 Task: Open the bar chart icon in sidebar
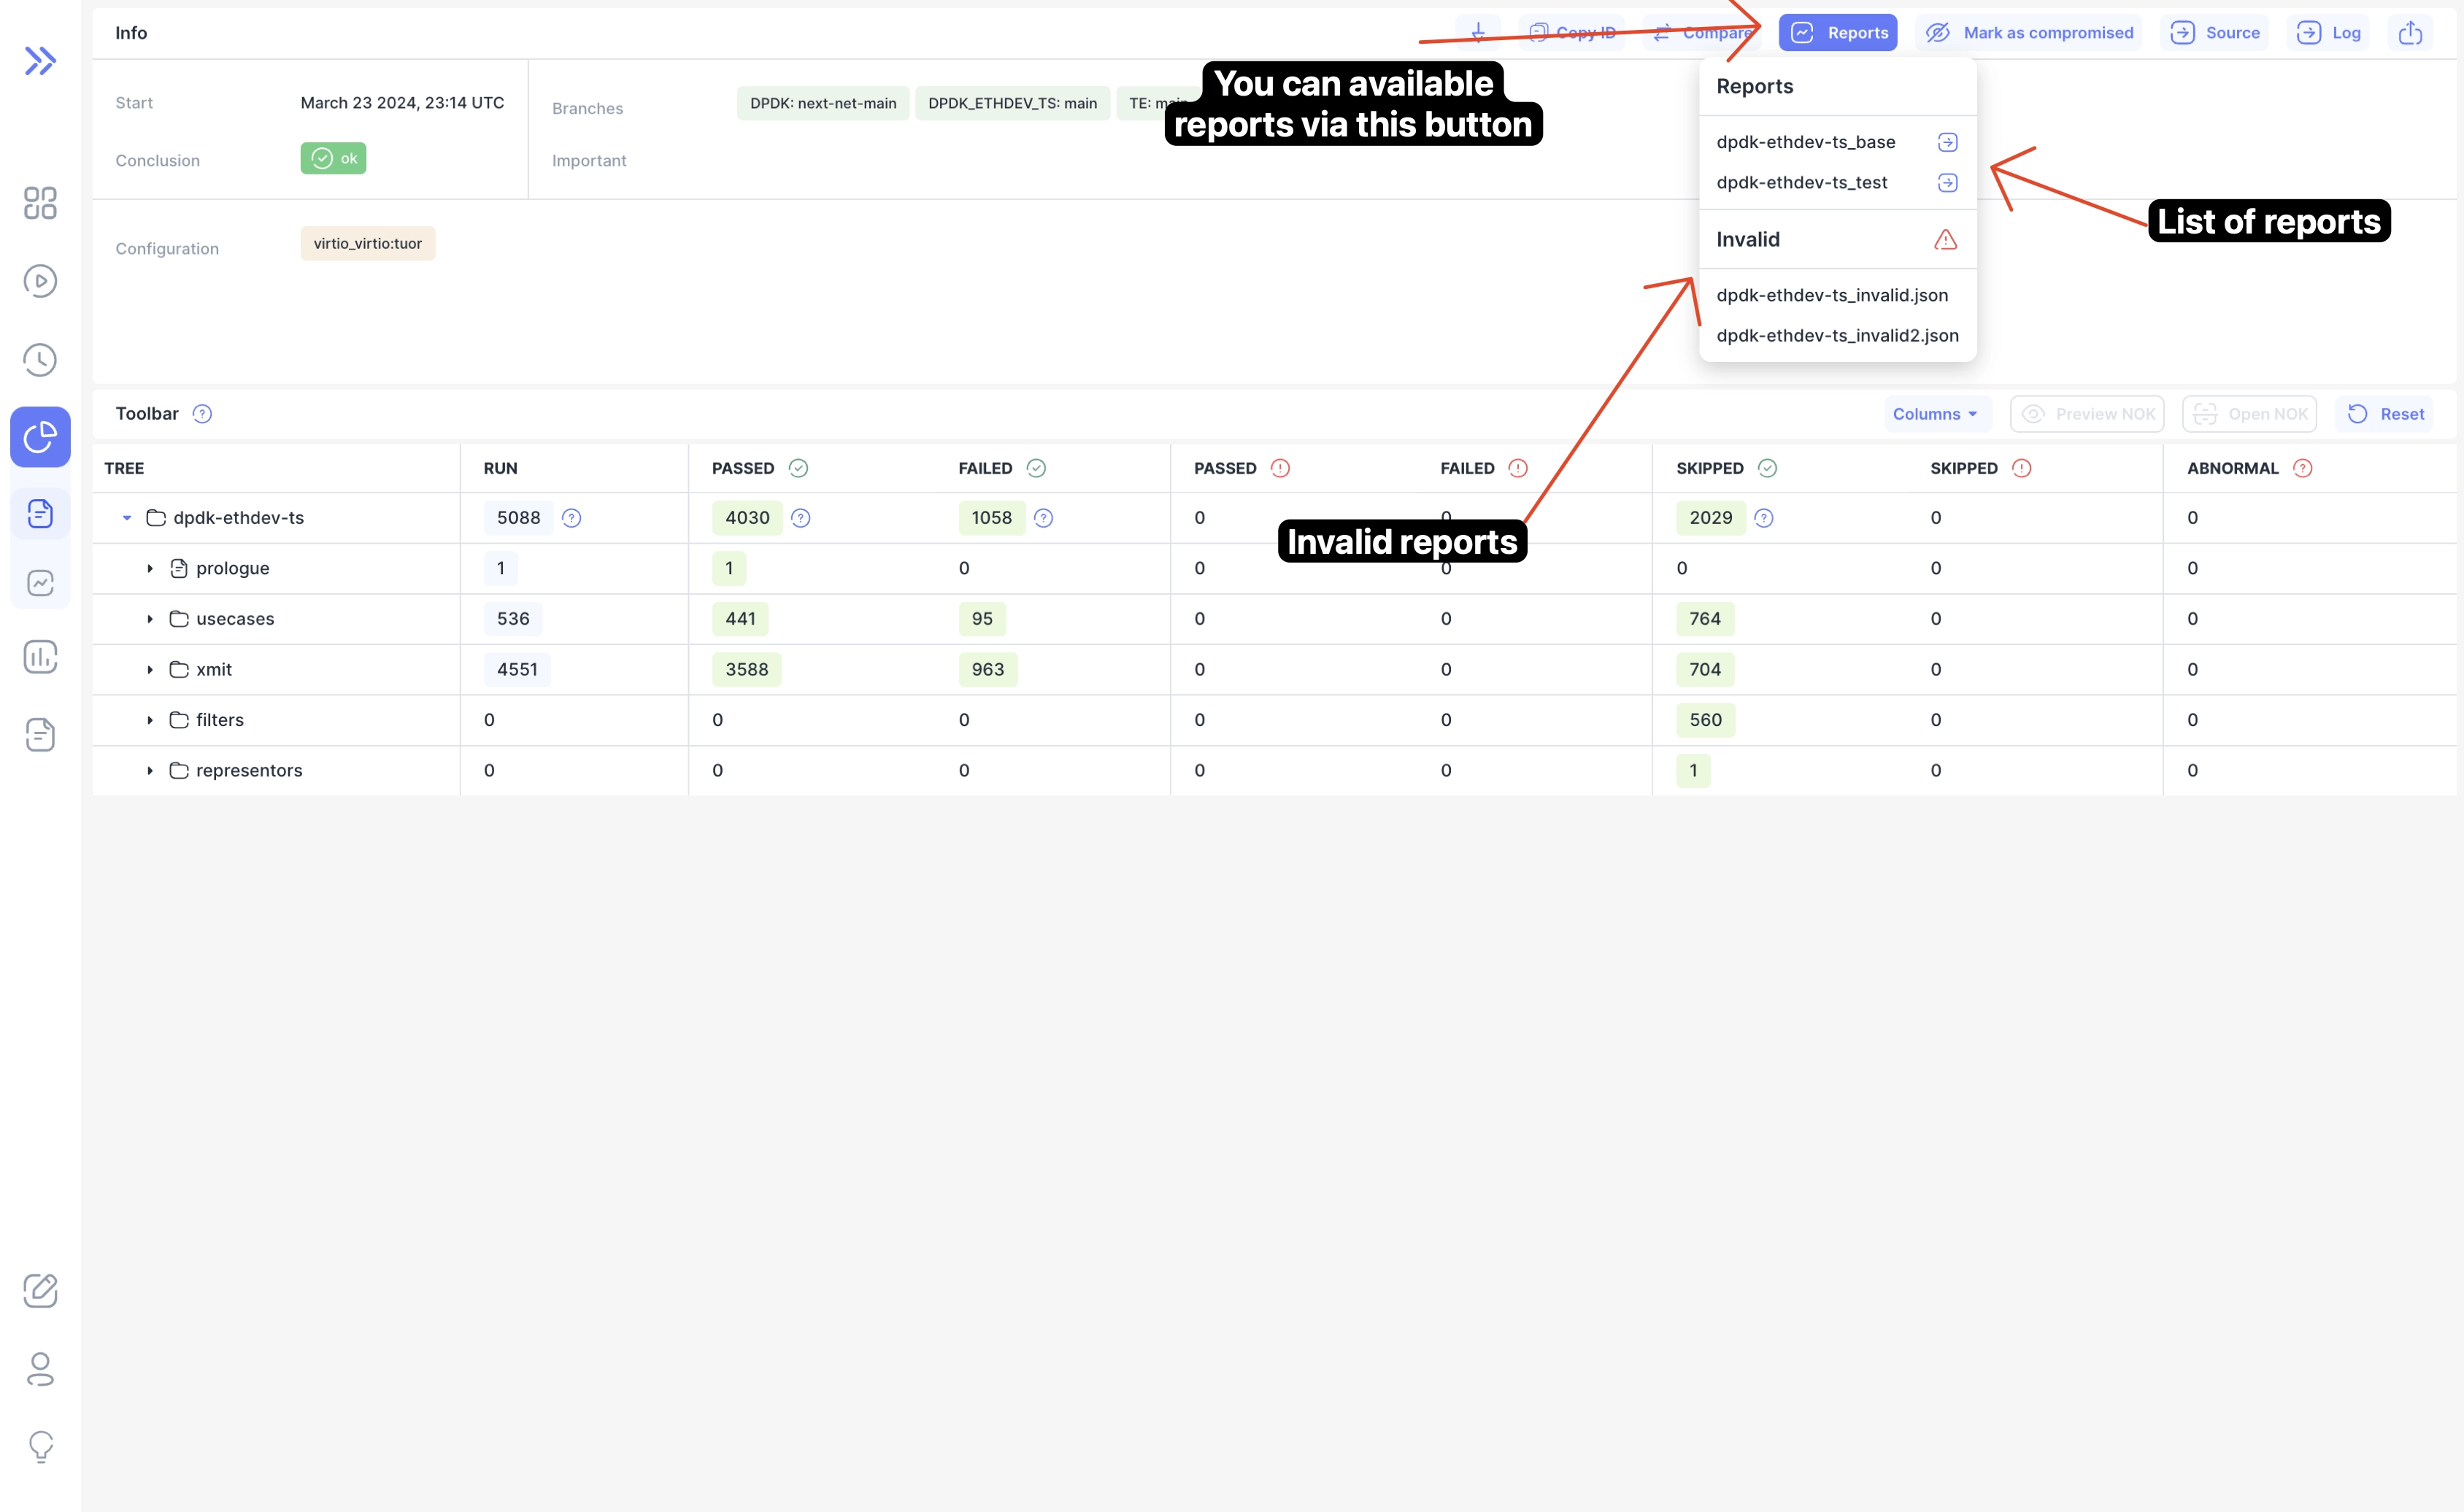click(x=40, y=657)
